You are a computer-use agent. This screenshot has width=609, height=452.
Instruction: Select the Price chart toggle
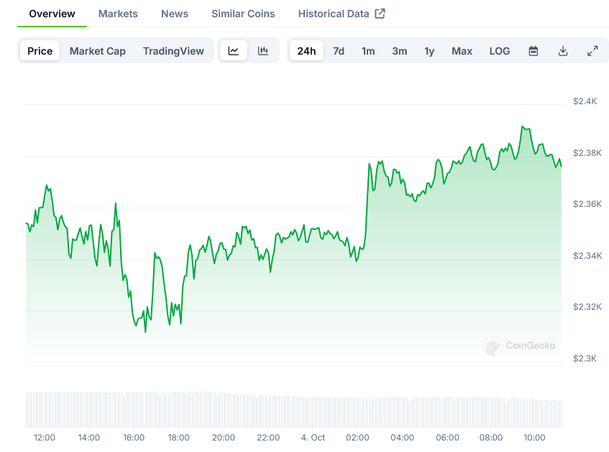[x=40, y=51]
